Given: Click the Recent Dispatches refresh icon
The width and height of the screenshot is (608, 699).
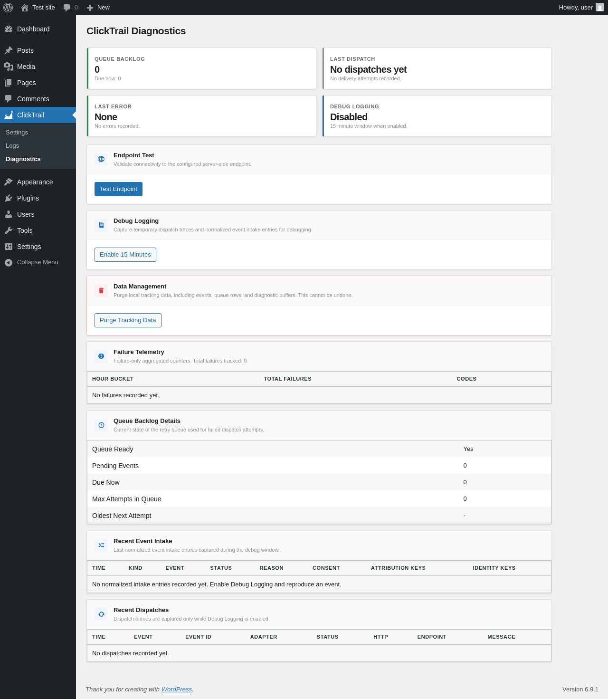Looking at the screenshot, I should coord(101,614).
